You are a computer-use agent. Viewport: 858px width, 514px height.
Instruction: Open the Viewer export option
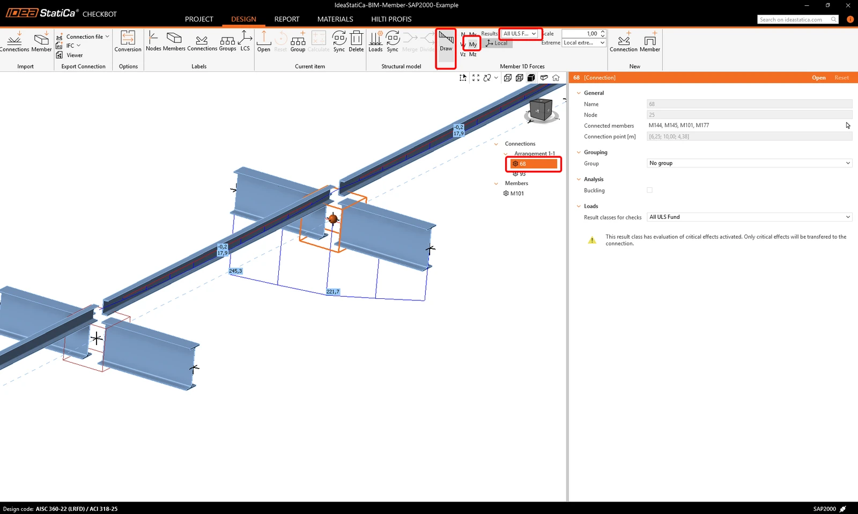click(x=70, y=55)
